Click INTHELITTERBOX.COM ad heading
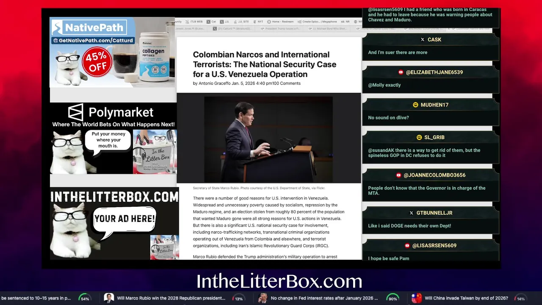The image size is (542, 305). pos(114,197)
